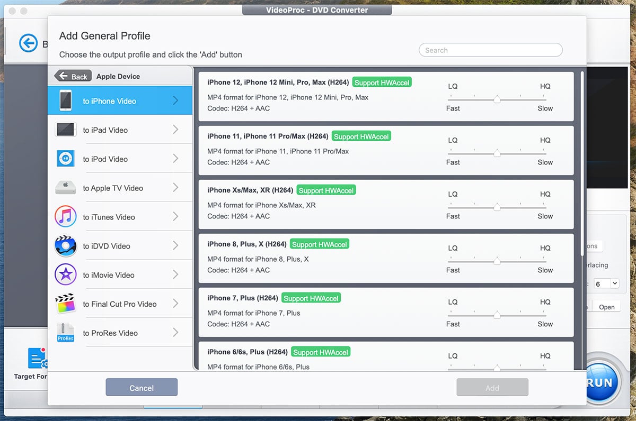Click LQ label on iPhone 12 row
Image resolution: width=636 pixels, height=421 pixels.
(453, 86)
